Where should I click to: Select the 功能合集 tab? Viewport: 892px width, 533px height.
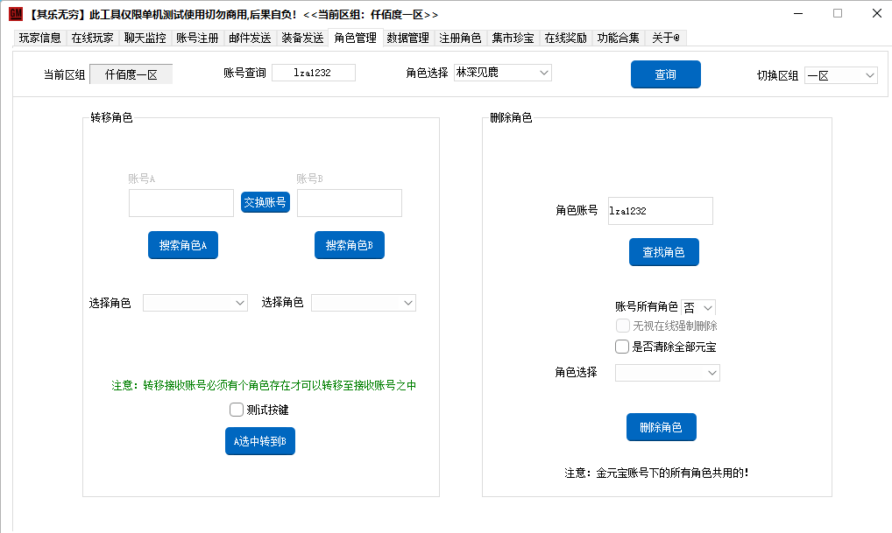pos(618,38)
